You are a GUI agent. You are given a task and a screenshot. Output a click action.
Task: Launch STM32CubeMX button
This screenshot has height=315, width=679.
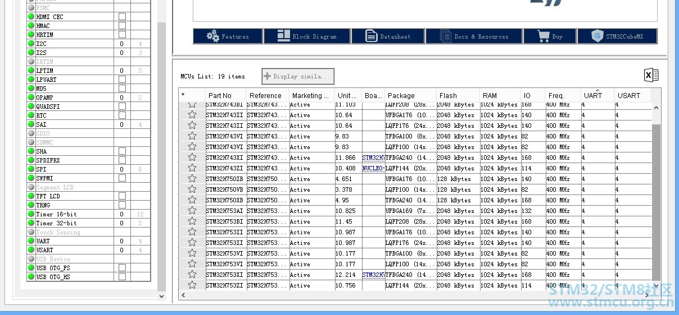coord(617,36)
